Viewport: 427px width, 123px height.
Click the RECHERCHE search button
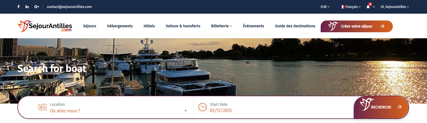(381, 107)
